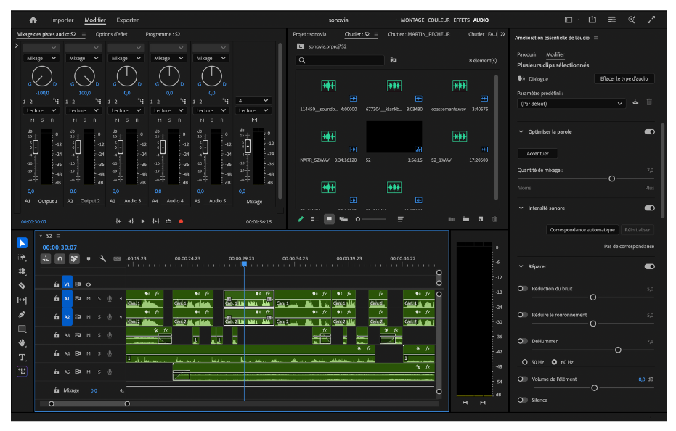676x431 pixels.
Task: Click the new bin folder icon
Action: [465, 218]
